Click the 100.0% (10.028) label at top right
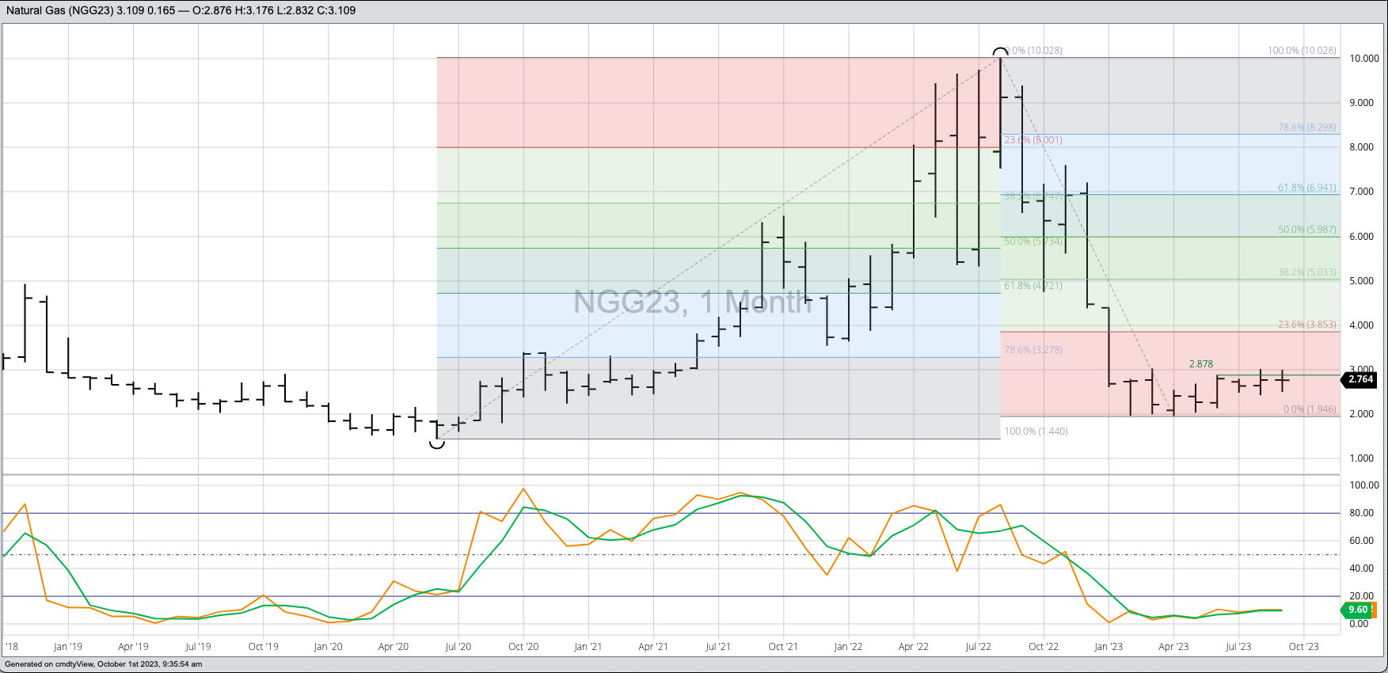The image size is (1388, 673). 1301,51
